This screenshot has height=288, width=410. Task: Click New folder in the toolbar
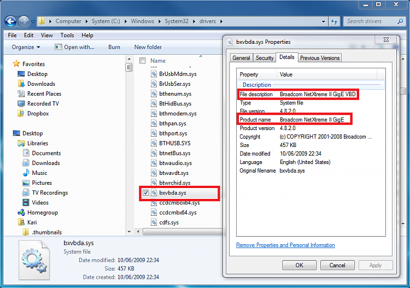click(x=148, y=48)
